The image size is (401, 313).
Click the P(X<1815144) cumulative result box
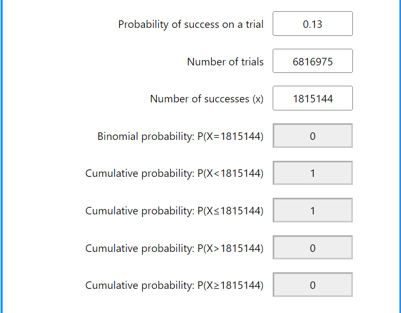tap(312, 173)
